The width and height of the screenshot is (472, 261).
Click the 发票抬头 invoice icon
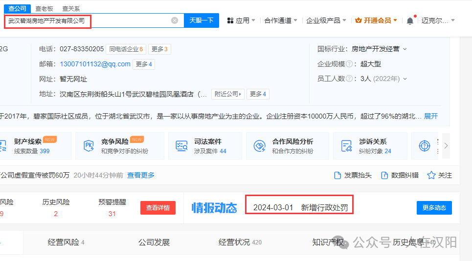pyautogui.click(x=337, y=175)
